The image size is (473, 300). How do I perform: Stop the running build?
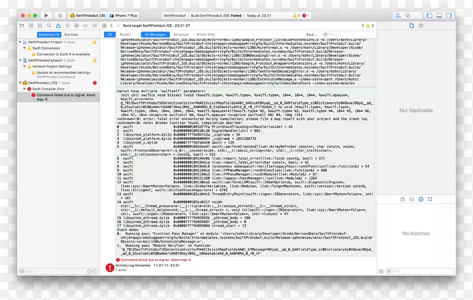pos(60,15)
